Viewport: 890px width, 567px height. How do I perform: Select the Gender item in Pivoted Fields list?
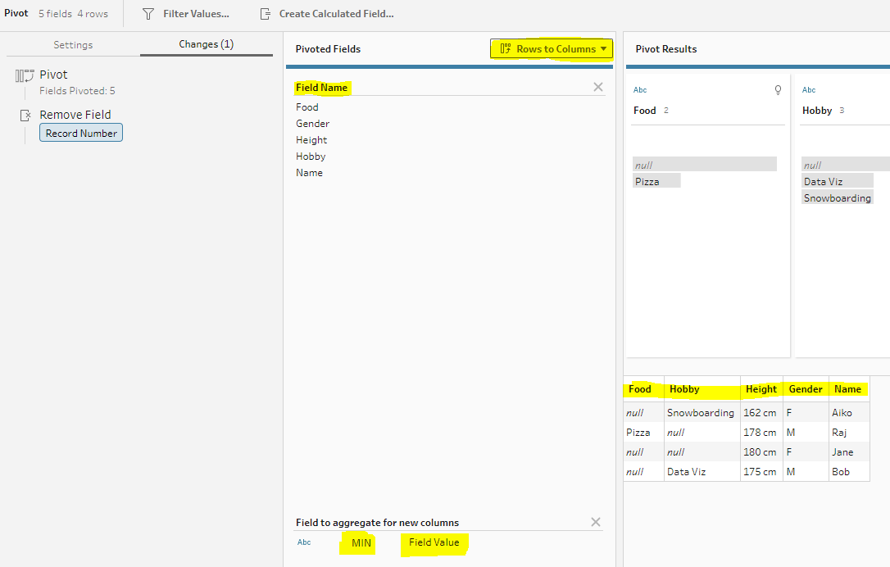(x=312, y=124)
